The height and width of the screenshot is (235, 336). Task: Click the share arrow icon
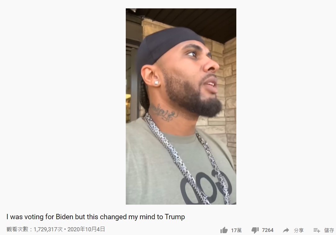click(286, 230)
